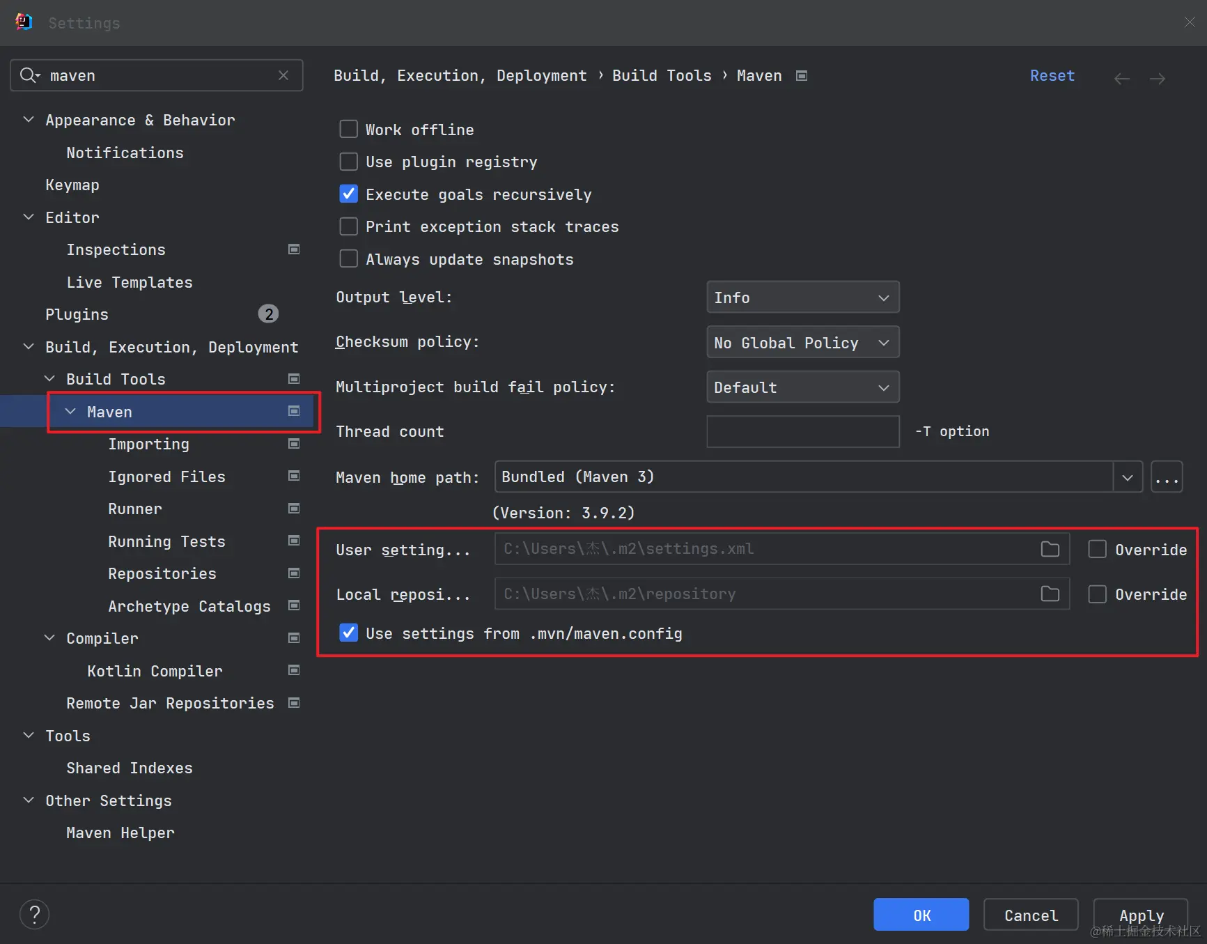Collapse the Compiler tree node

pos(49,638)
